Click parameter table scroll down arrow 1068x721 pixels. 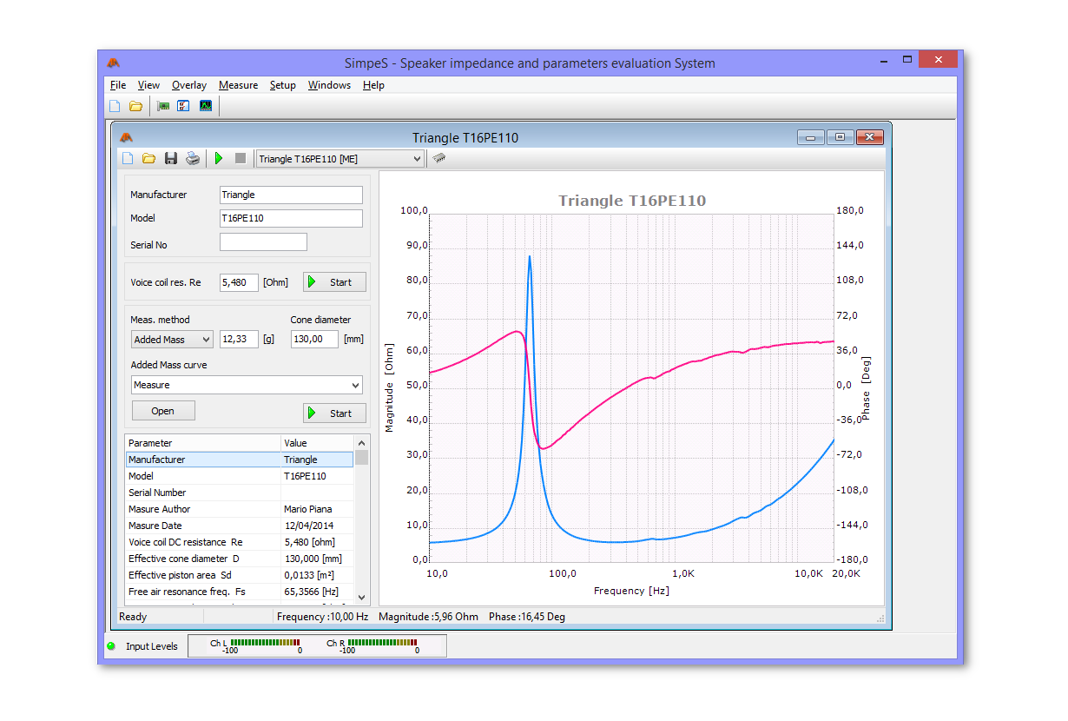361,598
